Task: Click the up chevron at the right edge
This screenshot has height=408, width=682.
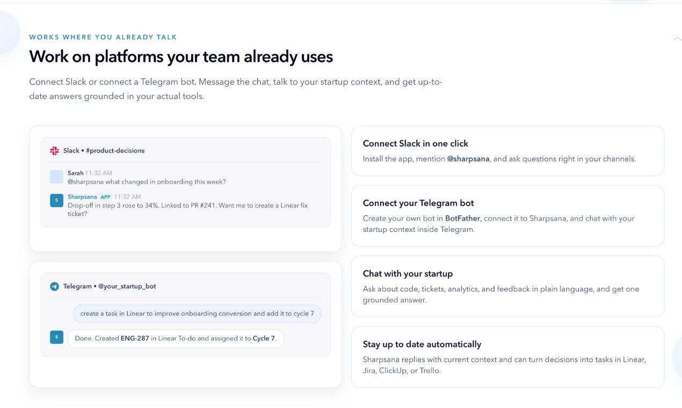Action: (677, 40)
